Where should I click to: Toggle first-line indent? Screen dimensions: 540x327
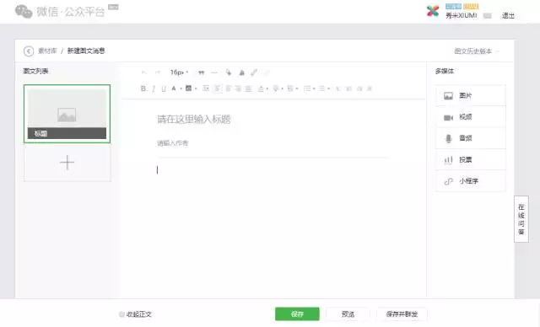coord(206,88)
